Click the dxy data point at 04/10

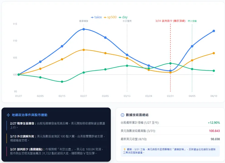tap(214, 71)
